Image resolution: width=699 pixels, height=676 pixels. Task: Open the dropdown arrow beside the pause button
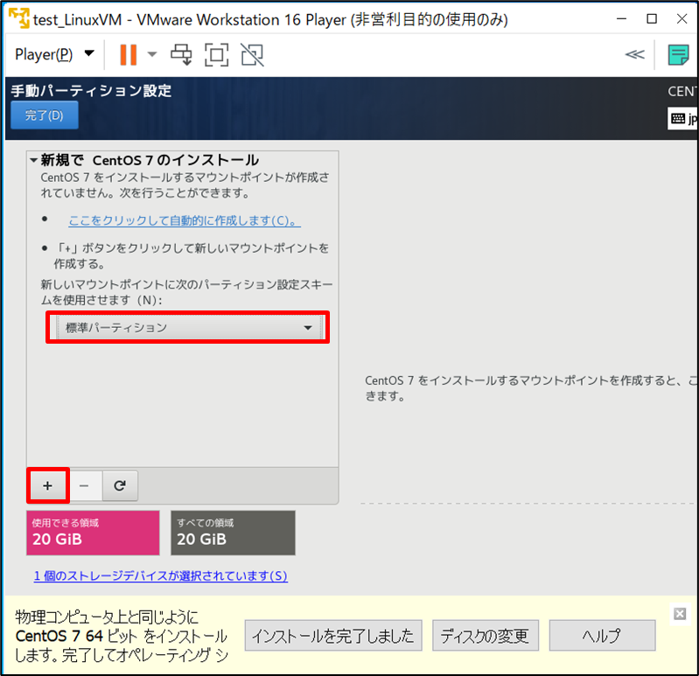152,54
